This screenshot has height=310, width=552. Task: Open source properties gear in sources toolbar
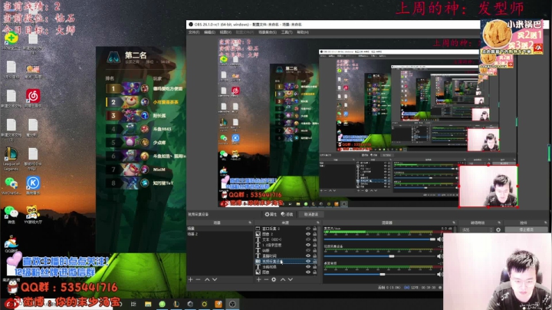(274, 279)
